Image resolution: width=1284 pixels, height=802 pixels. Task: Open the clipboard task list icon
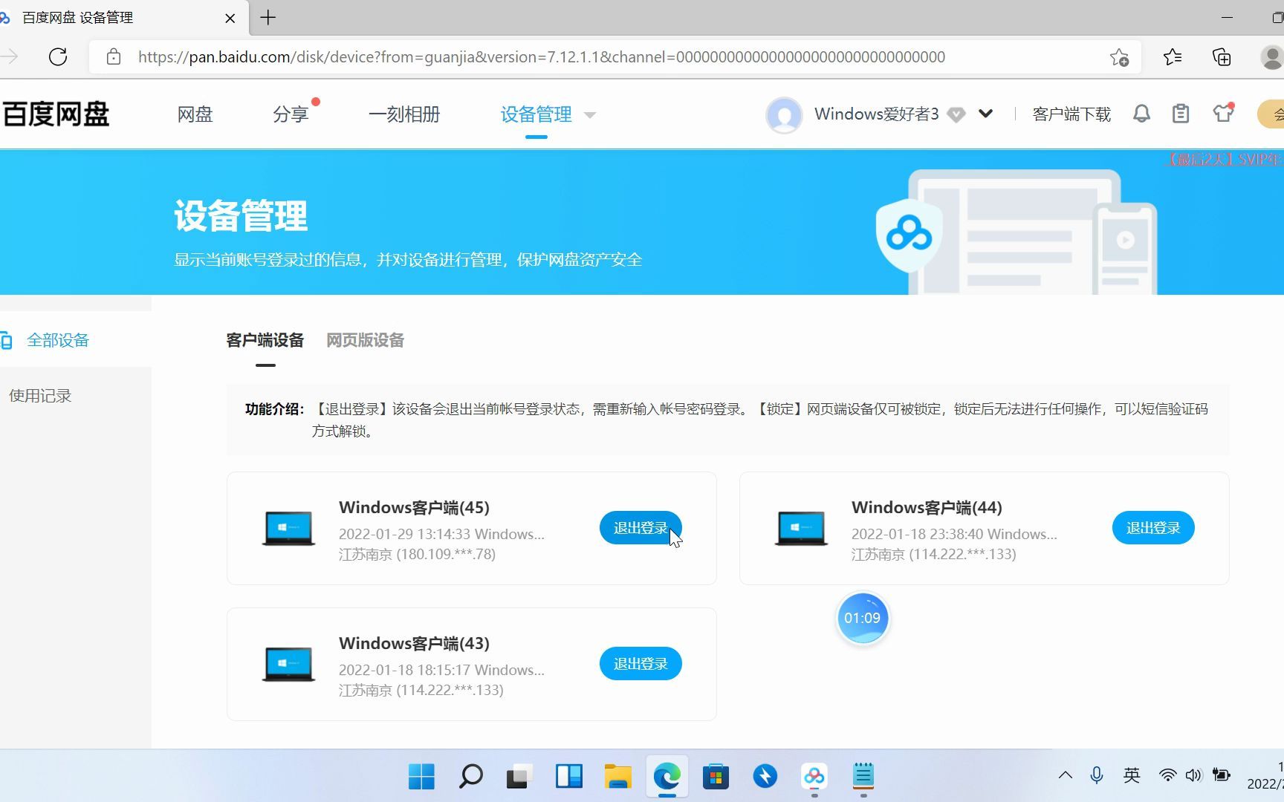(x=1181, y=114)
